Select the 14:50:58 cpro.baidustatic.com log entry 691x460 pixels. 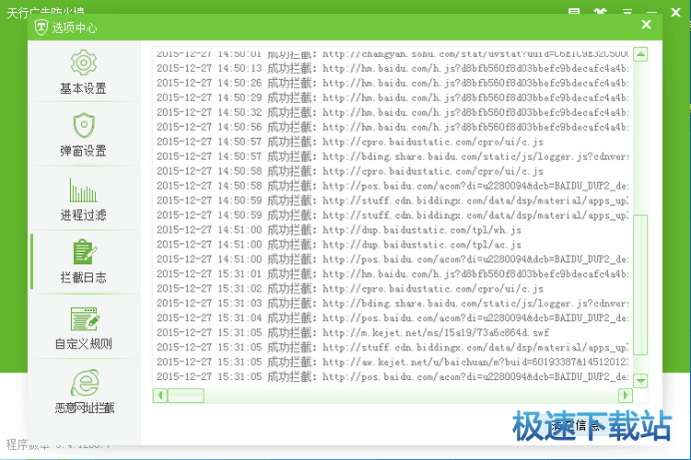(x=350, y=171)
